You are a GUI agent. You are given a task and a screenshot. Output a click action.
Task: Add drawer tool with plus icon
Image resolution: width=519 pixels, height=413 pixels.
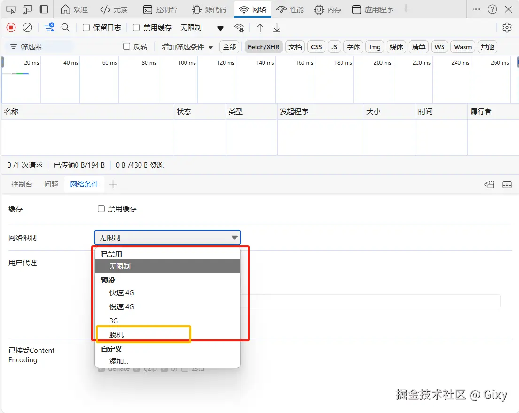coord(113,184)
